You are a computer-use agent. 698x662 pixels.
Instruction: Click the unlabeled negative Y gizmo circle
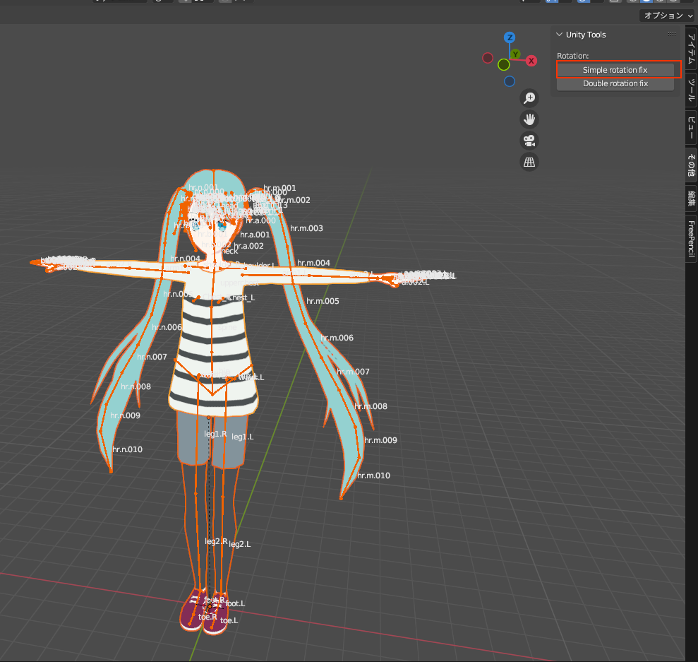(x=503, y=65)
